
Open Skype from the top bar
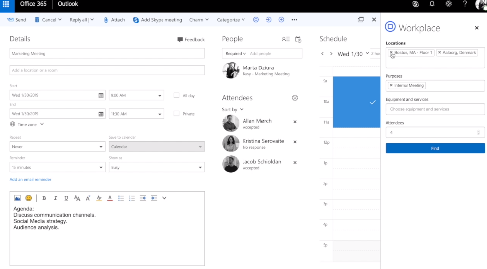click(x=415, y=4)
